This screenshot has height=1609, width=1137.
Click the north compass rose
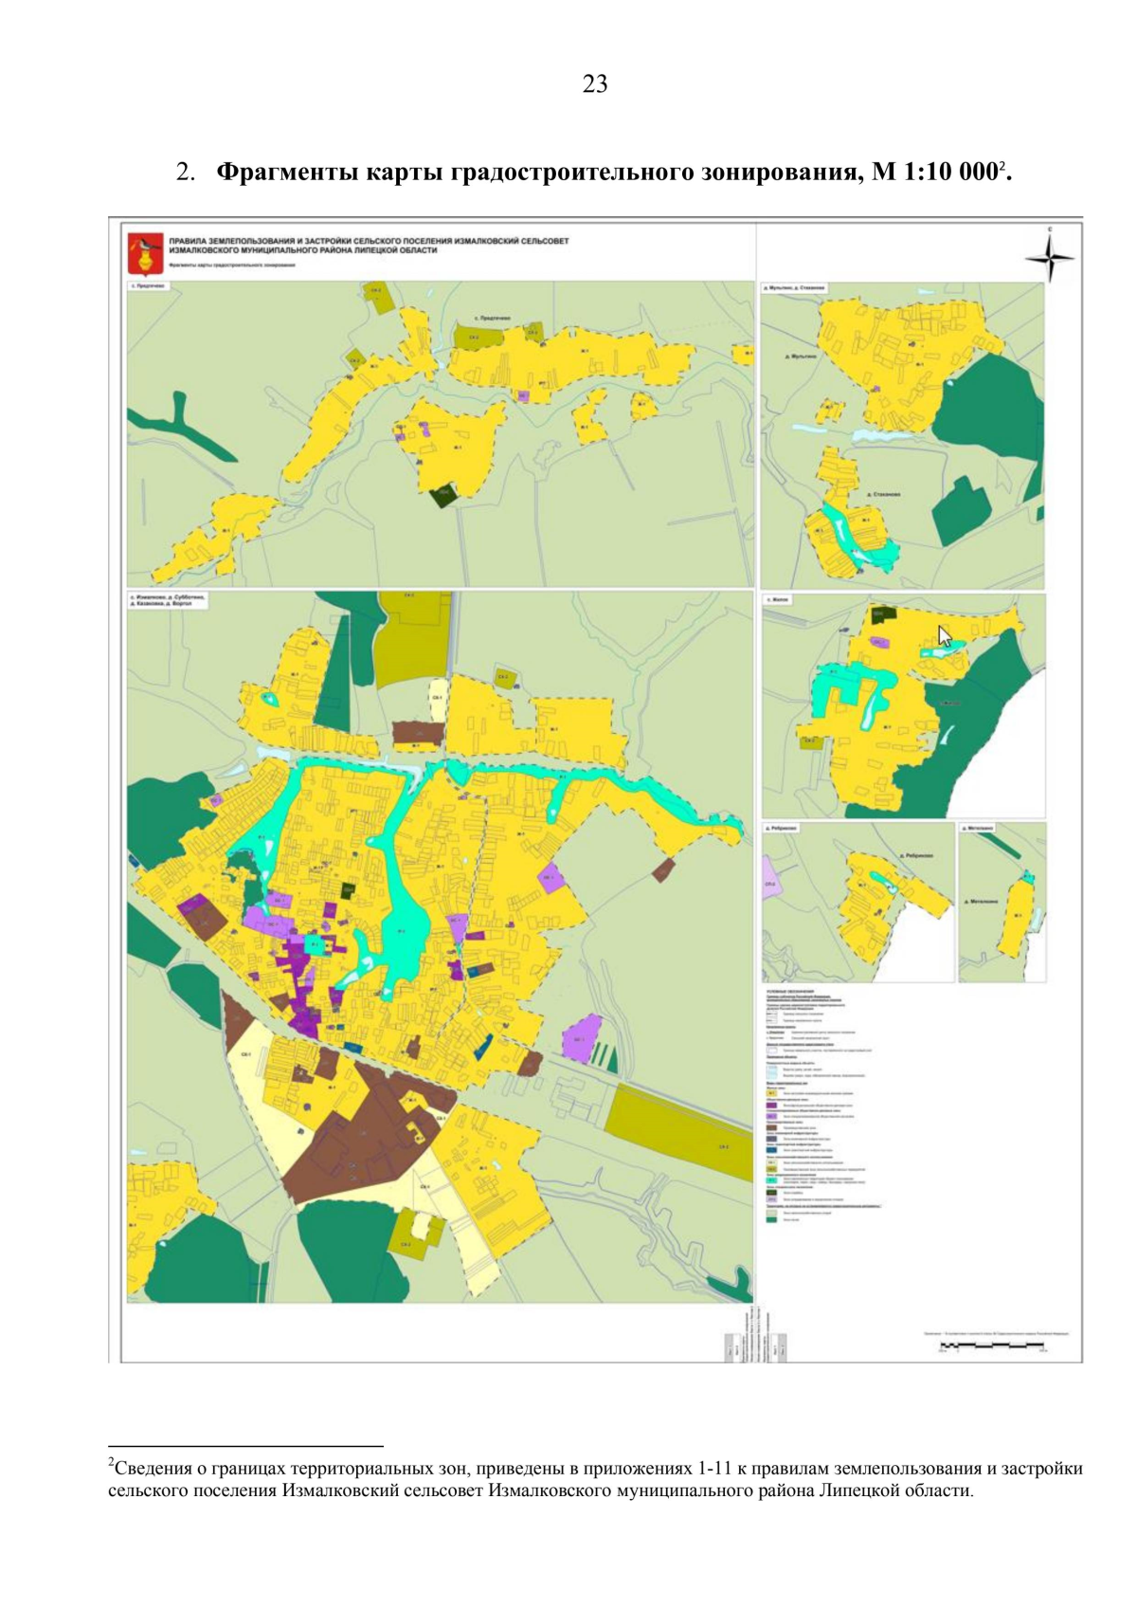click(x=1049, y=256)
